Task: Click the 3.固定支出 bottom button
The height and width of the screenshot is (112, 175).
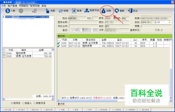Action: (x=34, y=110)
